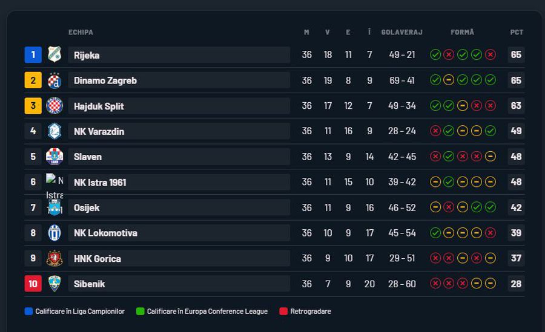This screenshot has width=545, height=332.
Task: Click the Osijek club crest icon
Action: [54, 208]
